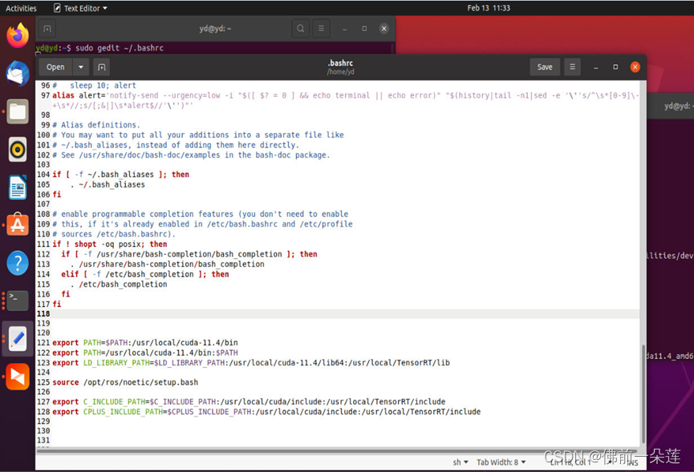This screenshot has width=694, height=472.
Task: Launch Rhythmbox music player from dock
Action: click(x=18, y=149)
